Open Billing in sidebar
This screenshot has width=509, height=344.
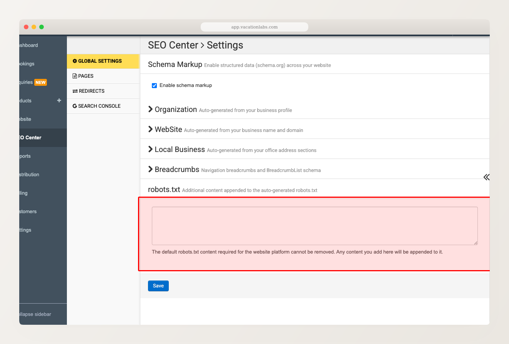click(x=43, y=193)
